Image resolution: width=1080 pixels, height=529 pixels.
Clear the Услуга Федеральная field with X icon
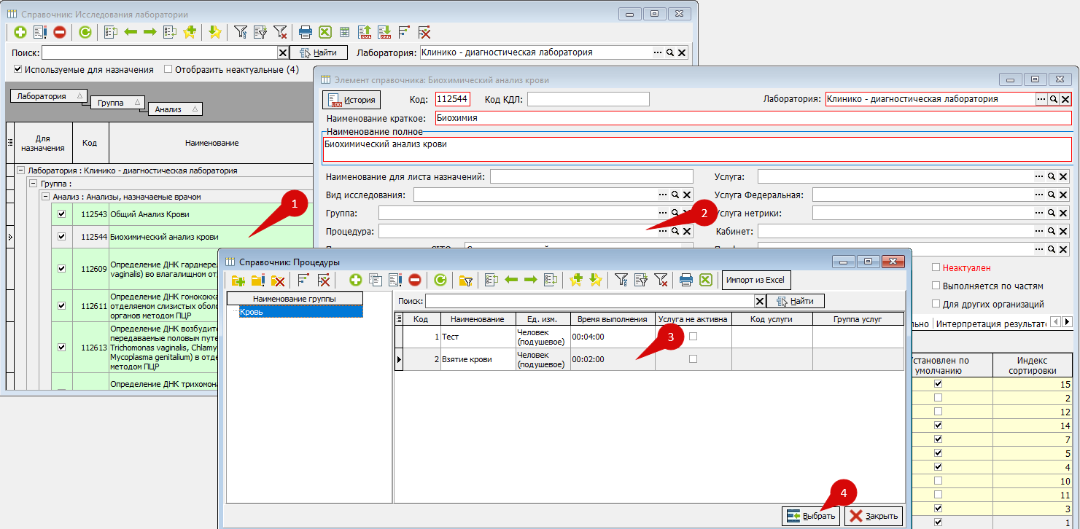tap(1064, 195)
